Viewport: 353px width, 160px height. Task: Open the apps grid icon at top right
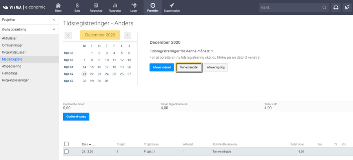click(x=347, y=7)
